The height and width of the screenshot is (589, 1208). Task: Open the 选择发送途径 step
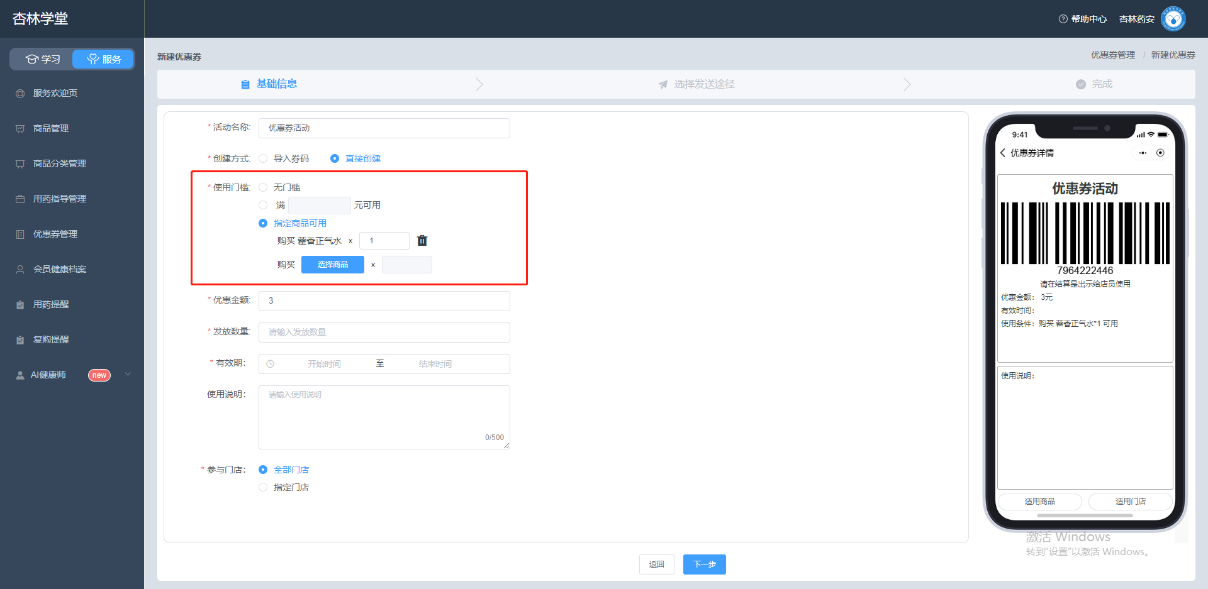click(x=696, y=84)
